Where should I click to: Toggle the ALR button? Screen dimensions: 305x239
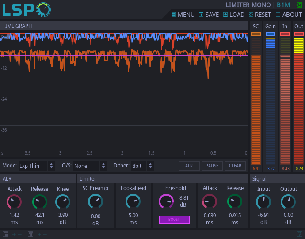pyautogui.click(x=189, y=166)
